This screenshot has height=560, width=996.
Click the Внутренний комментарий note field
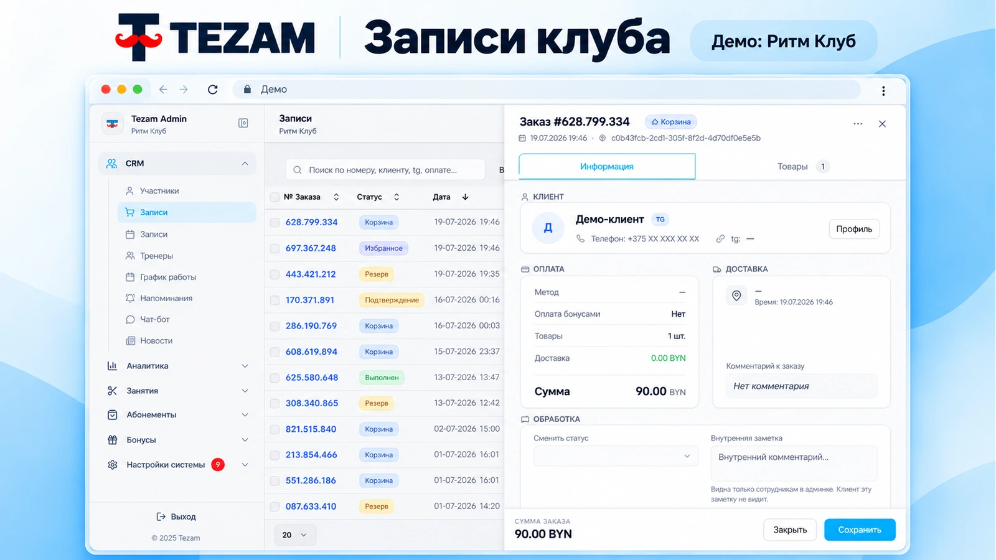coord(794,463)
